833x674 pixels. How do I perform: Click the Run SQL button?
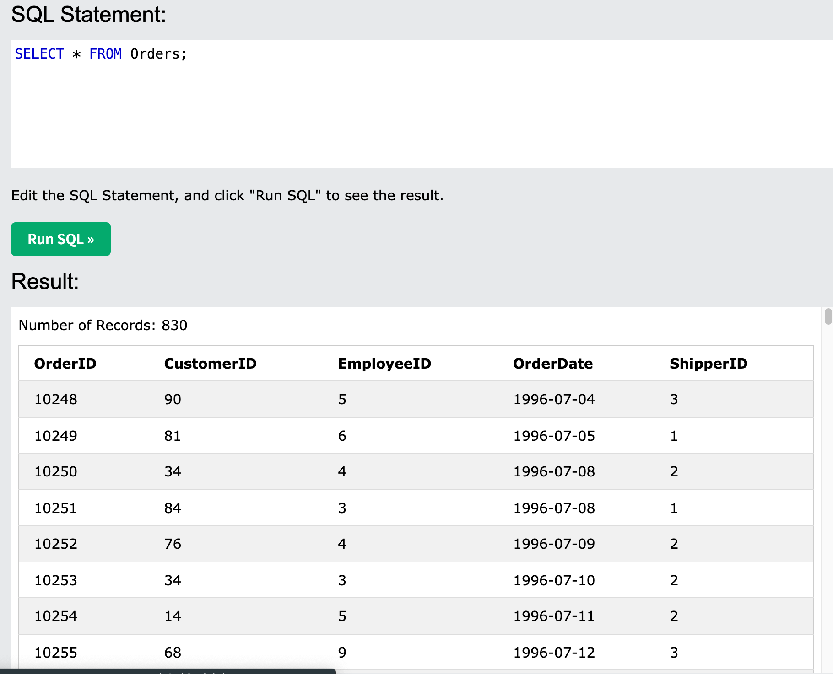(x=60, y=239)
